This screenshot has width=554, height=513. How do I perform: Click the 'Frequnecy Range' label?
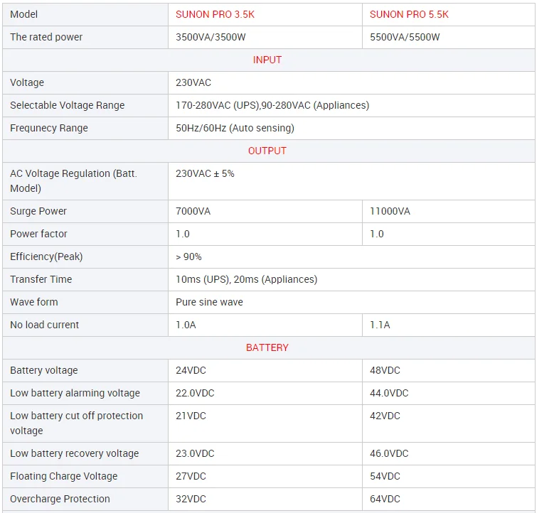[49, 128]
